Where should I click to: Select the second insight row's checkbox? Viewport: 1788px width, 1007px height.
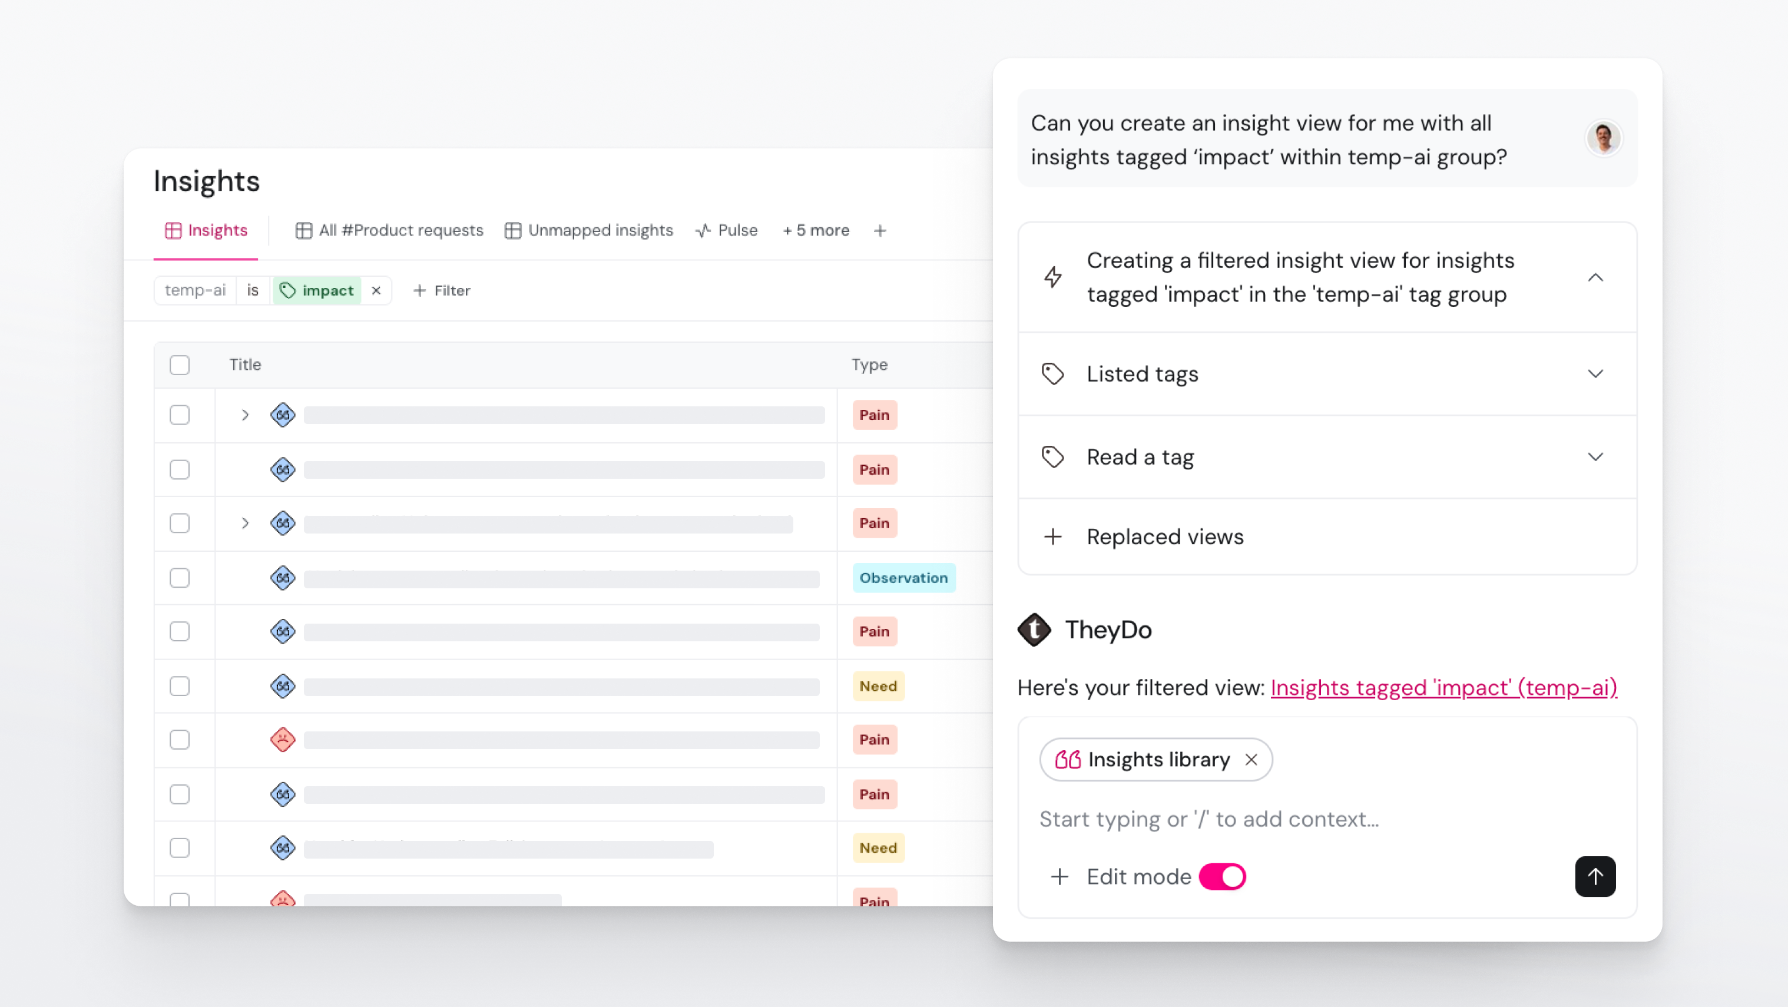pos(180,470)
